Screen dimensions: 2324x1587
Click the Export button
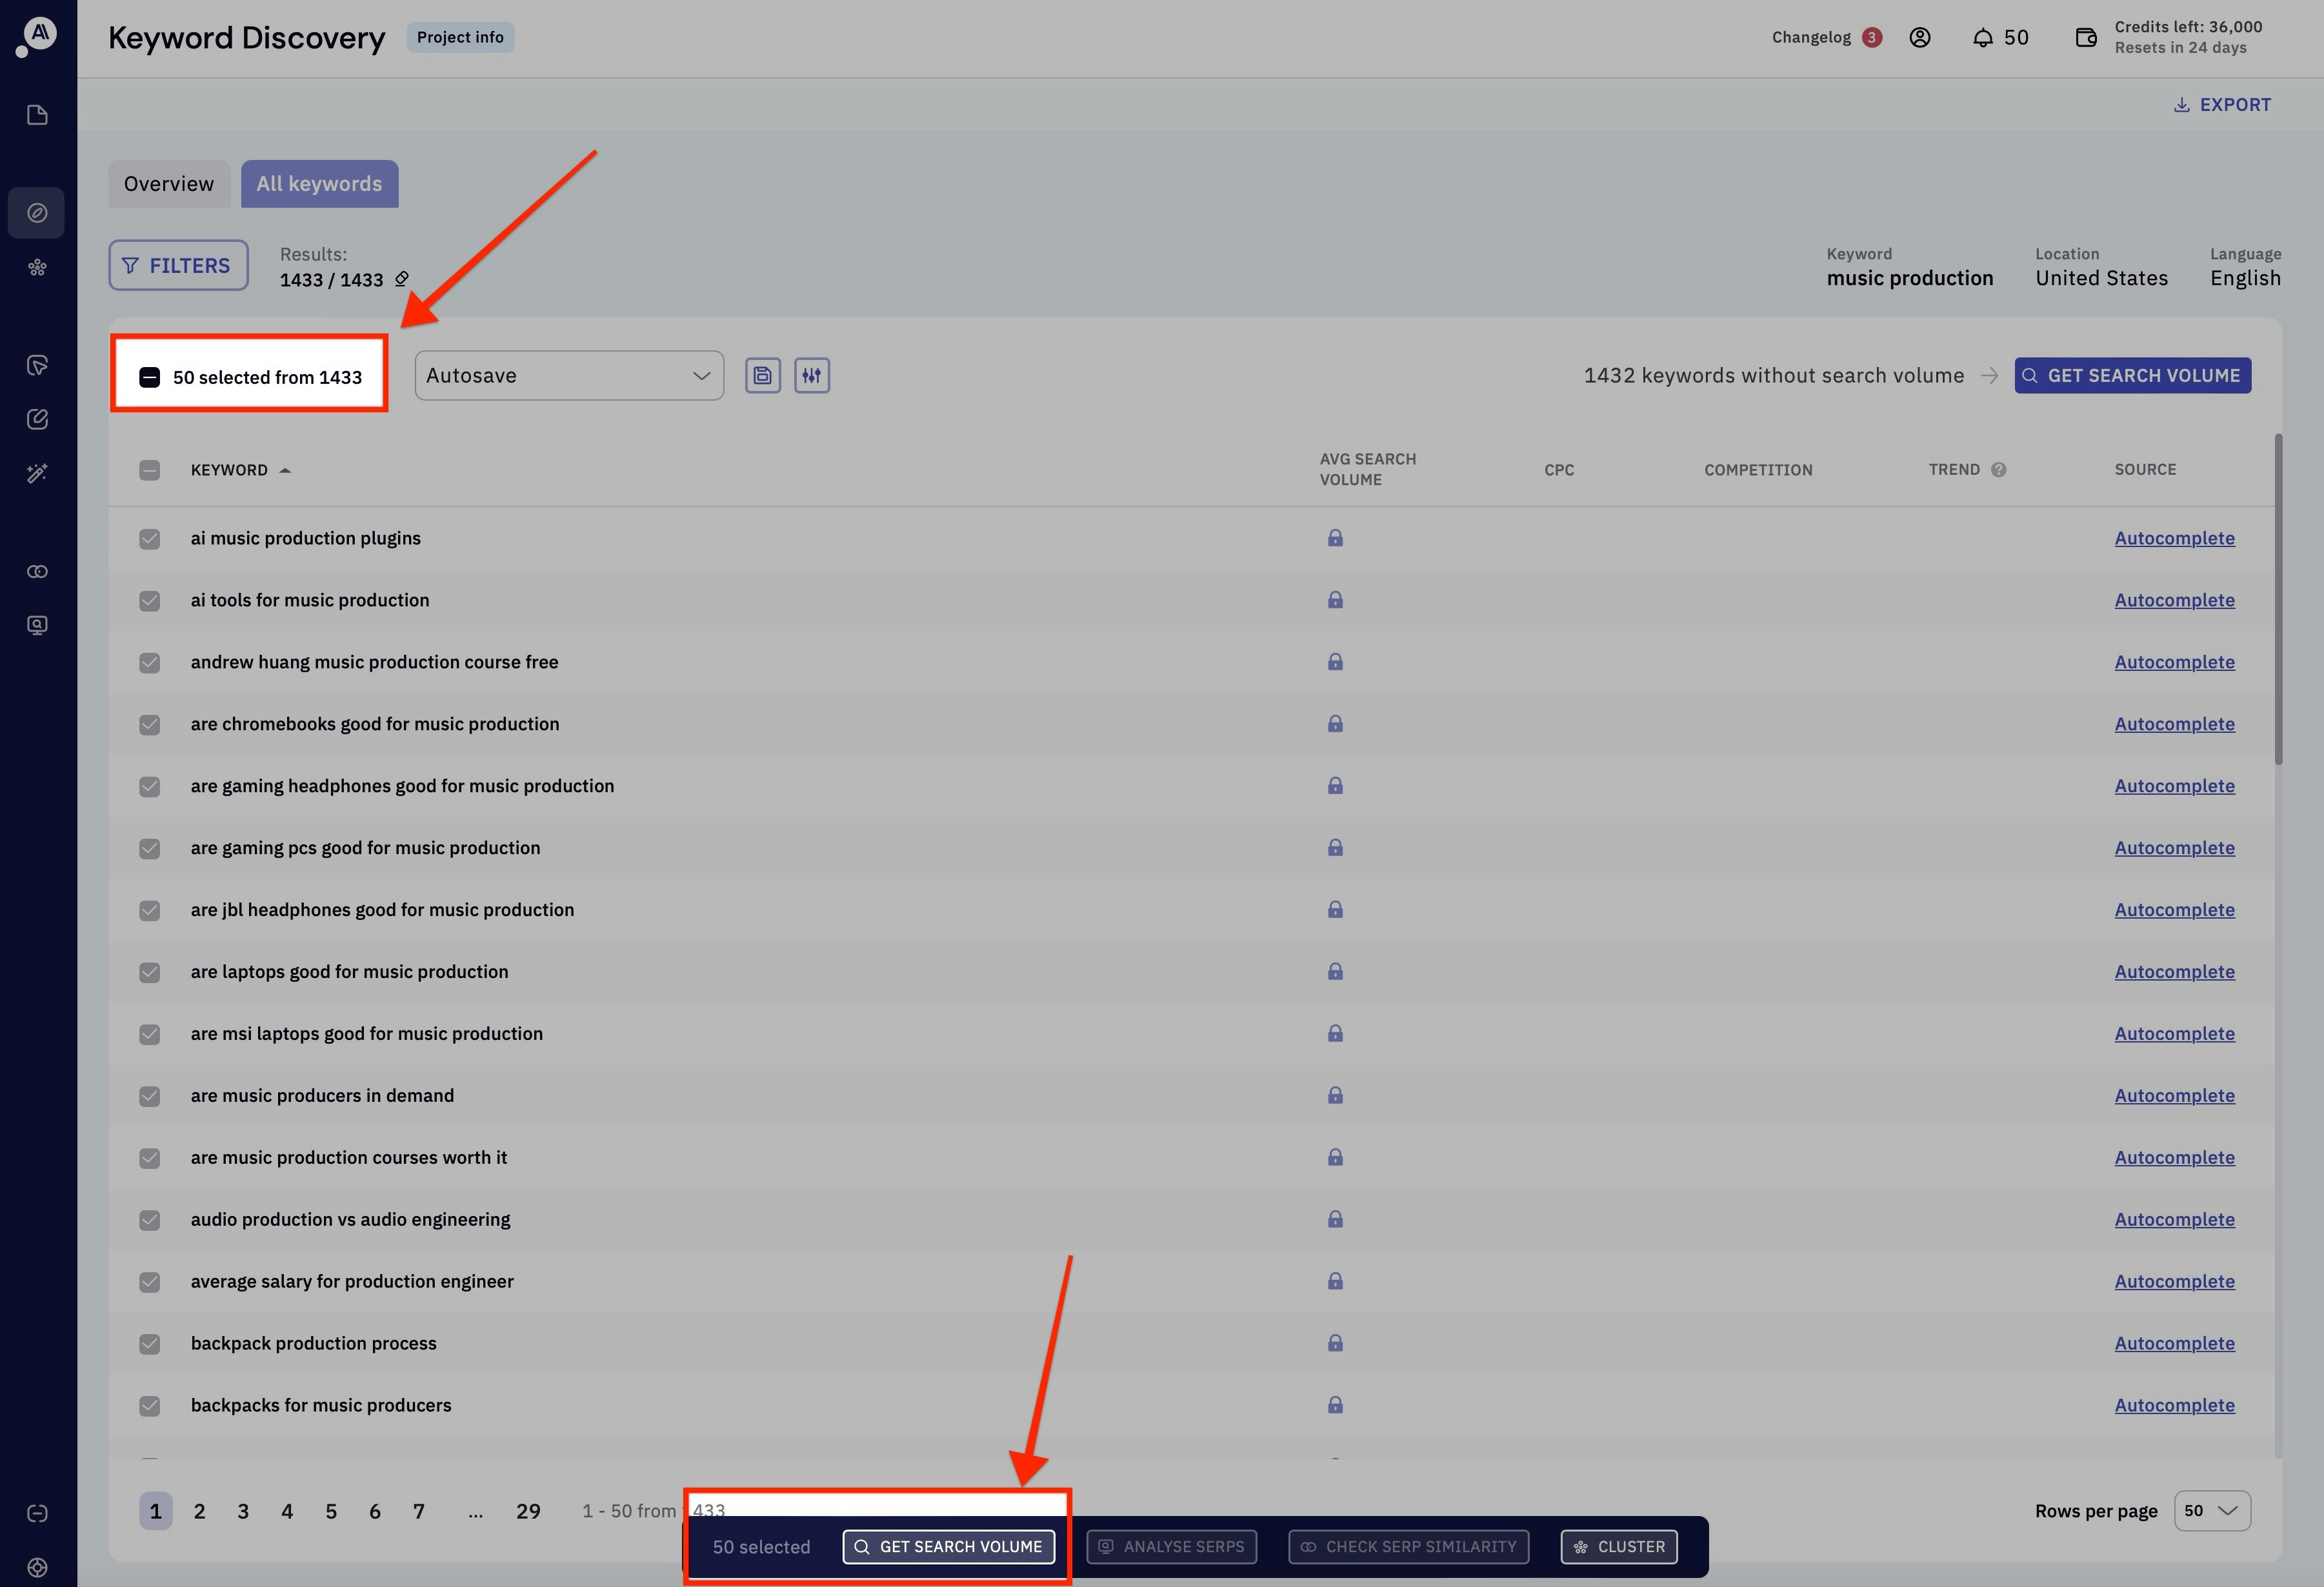(2221, 105)
